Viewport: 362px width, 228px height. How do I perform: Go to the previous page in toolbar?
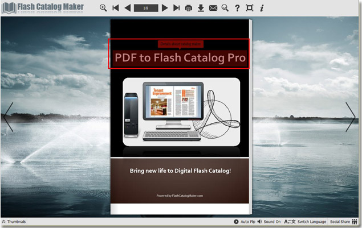128,8
